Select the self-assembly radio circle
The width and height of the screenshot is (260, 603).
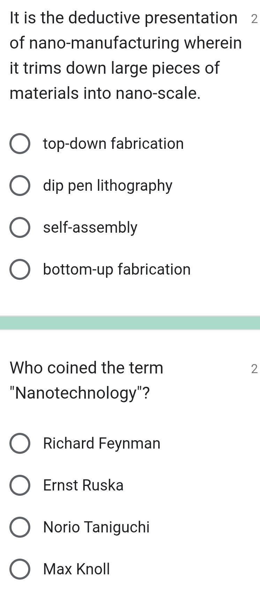(x=20, y=227)
